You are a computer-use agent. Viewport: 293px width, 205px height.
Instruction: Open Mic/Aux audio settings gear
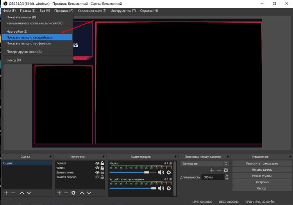[169, 172]
